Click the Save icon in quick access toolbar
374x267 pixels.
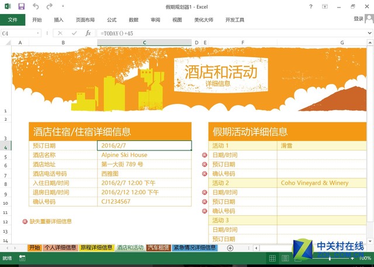click(x=22, y=6)
